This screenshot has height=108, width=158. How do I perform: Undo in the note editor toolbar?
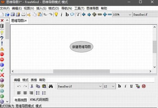[x=19, y=86]
